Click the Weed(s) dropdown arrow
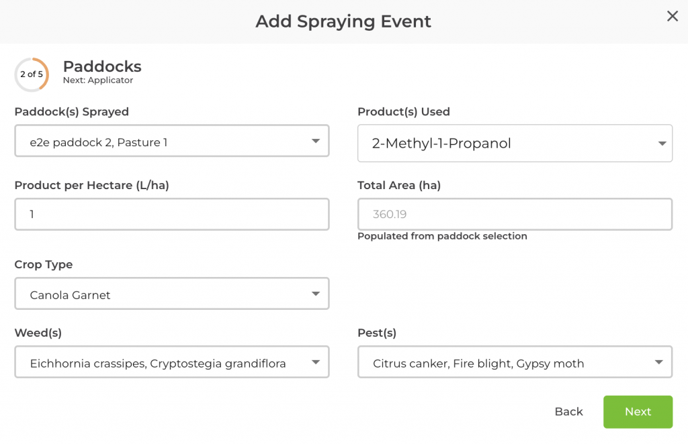This screenshot has width=688, height=444. pyautogui.click(x=316, y=363)
